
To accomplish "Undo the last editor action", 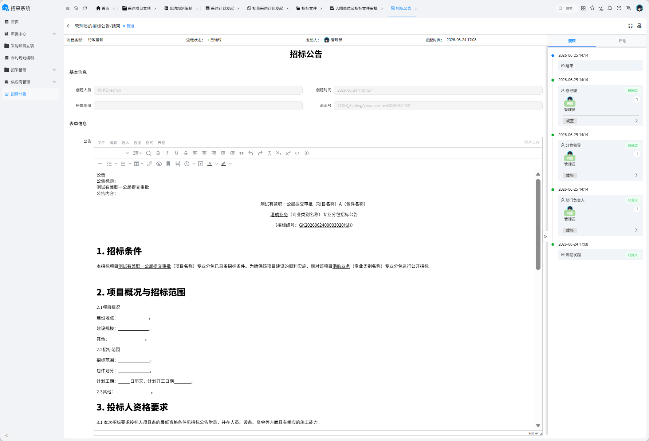I will [251, 153].
